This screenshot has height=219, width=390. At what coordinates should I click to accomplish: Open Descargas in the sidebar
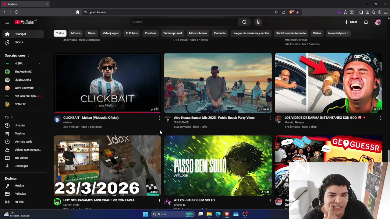[23, 166]
